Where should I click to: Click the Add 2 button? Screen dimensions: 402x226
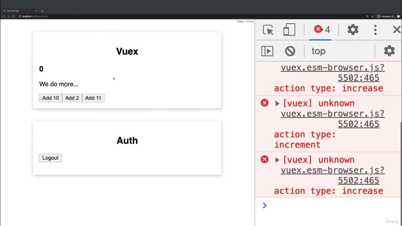tap(72, 98)
